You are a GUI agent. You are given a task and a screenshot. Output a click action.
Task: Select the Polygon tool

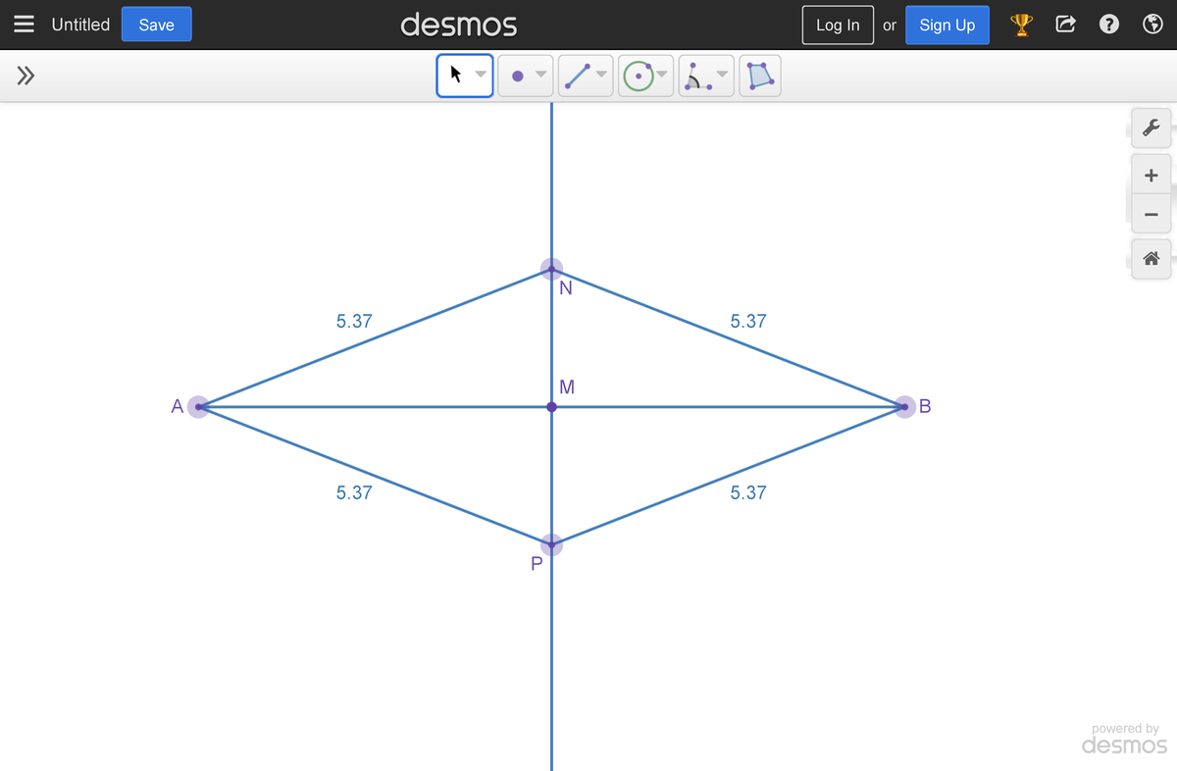(759, 75)
